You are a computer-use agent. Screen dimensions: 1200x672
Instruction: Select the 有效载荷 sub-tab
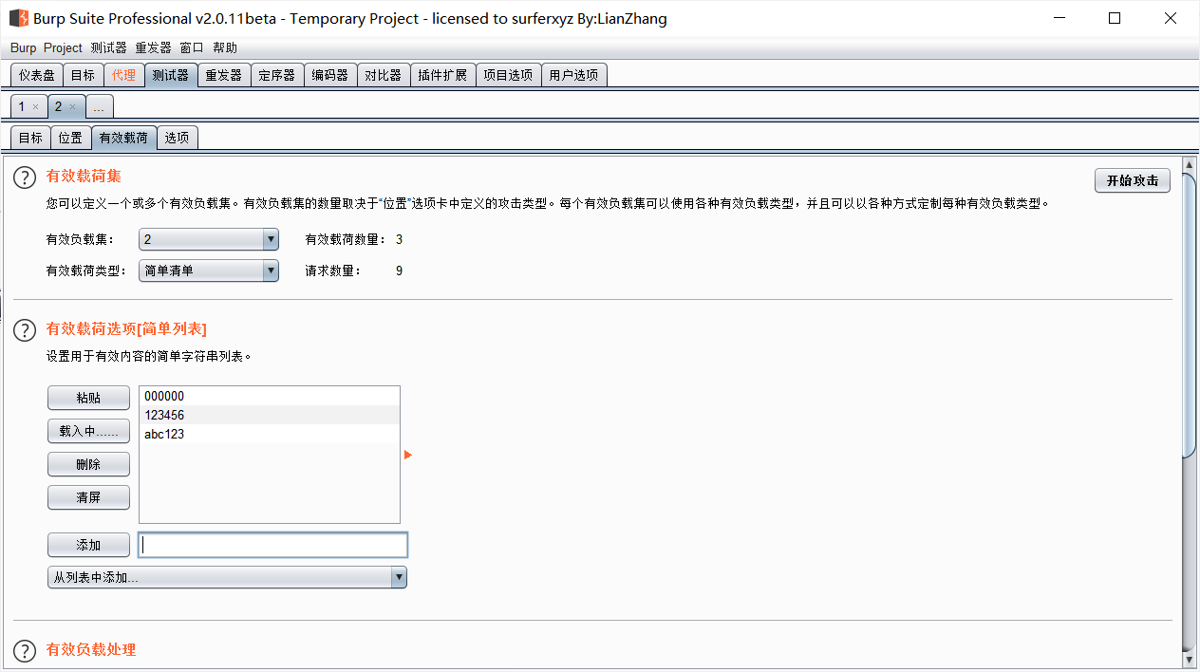[x=123, y=138]
